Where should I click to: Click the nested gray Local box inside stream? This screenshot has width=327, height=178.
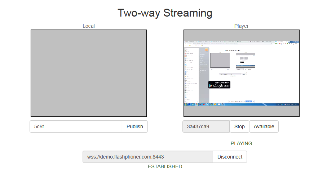pos(220,60)
